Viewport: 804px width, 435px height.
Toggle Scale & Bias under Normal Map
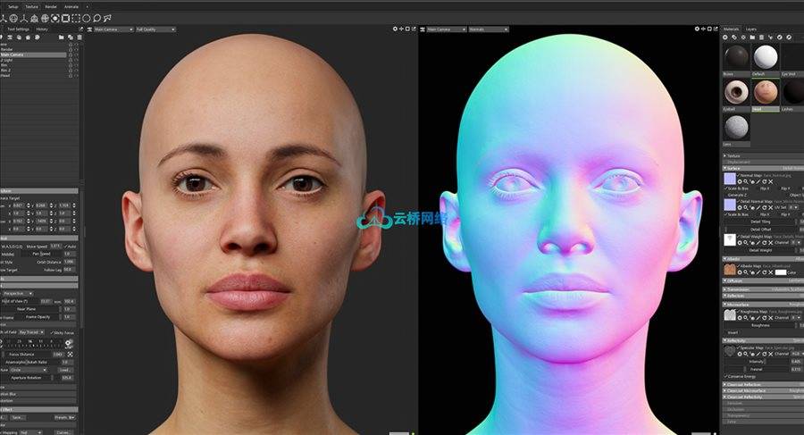pos(724,189)
